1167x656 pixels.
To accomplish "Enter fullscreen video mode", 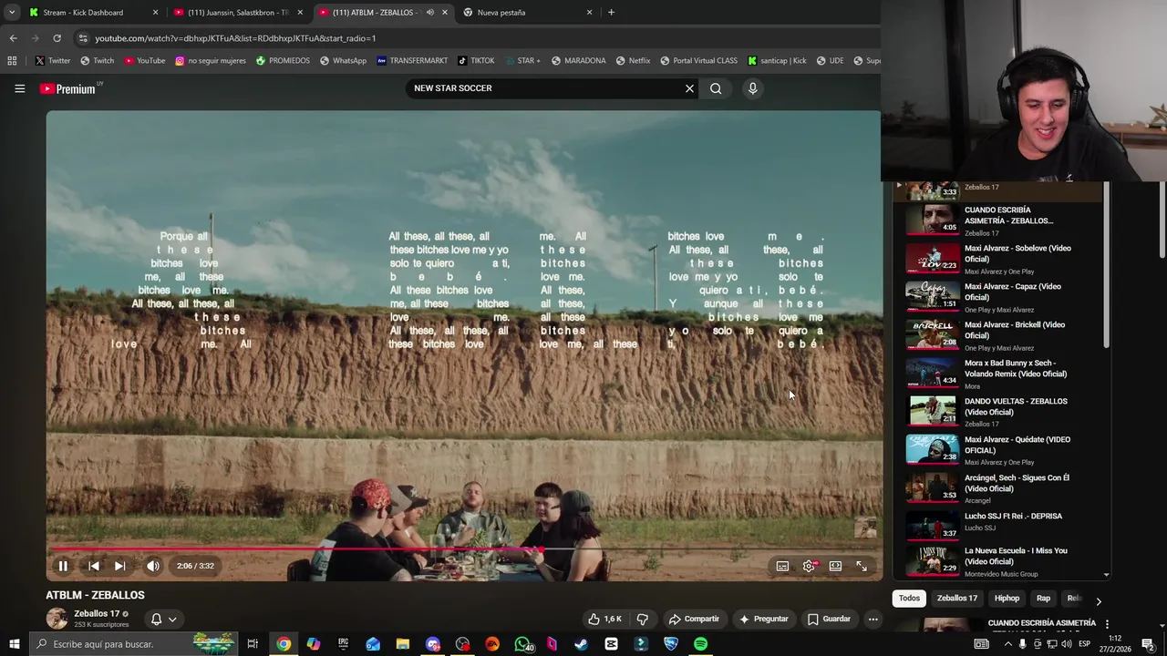I will pyautogui.click(x=862, y=566).
